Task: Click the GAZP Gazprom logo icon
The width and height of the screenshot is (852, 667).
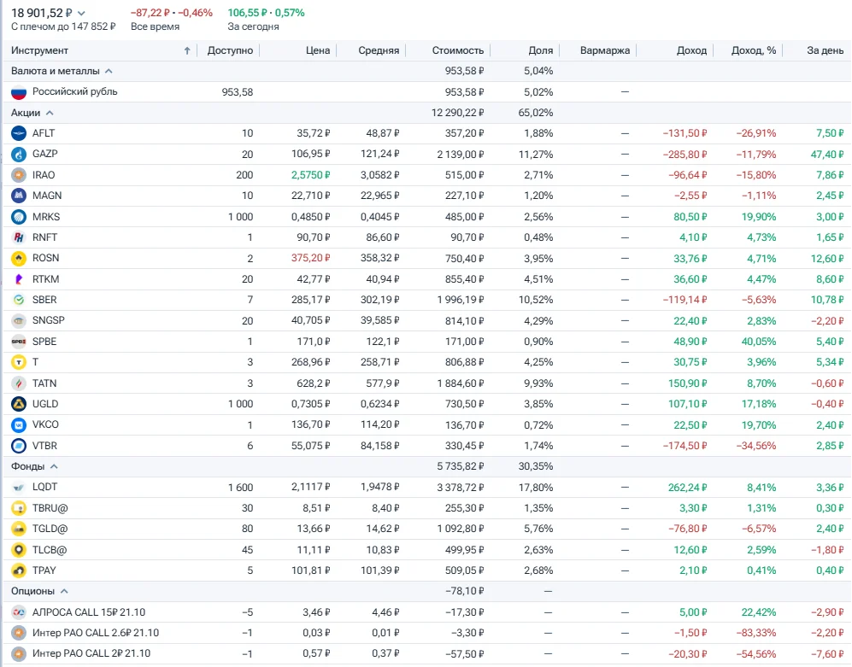Action: click(x=19, y=155)
